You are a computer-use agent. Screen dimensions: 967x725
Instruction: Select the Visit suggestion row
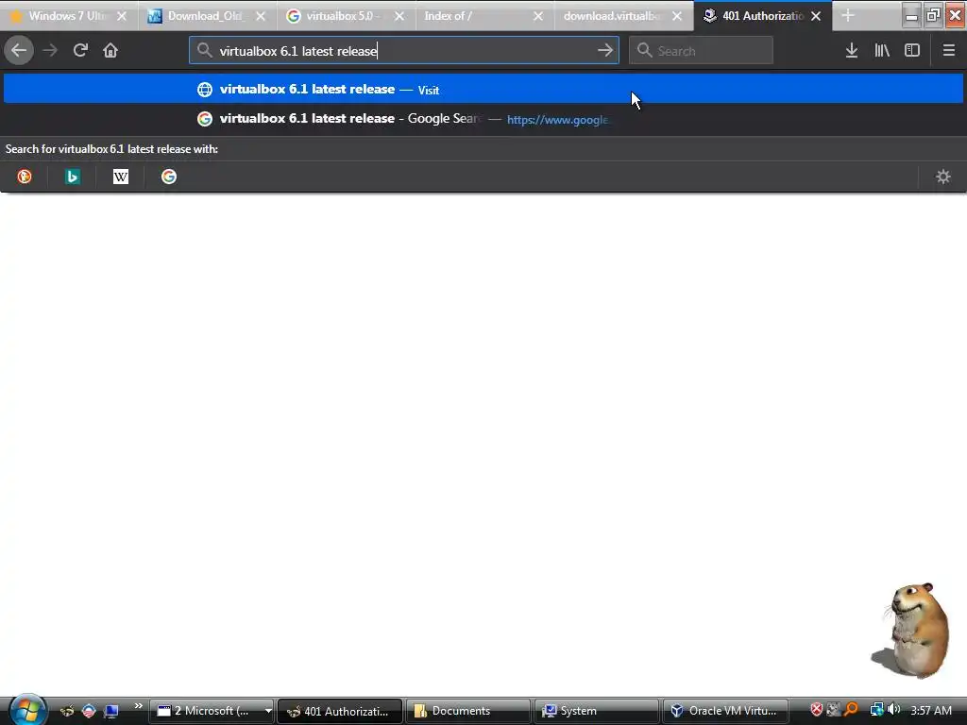(483, 89)
